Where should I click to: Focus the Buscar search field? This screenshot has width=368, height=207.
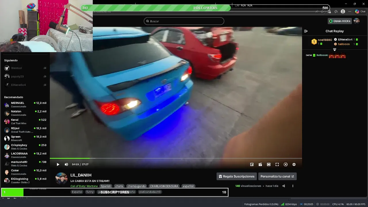tap(184, 21)
